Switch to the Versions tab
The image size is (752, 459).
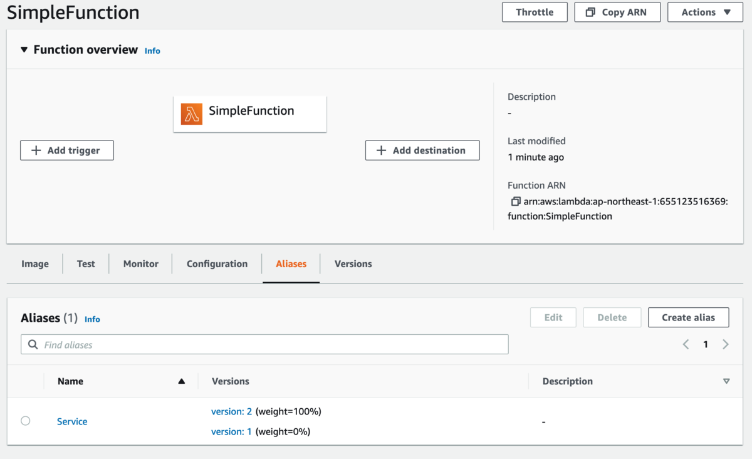(353, 264)
